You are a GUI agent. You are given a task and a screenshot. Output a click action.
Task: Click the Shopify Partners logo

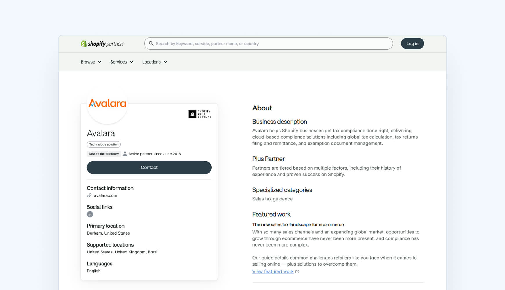point(102,43)
